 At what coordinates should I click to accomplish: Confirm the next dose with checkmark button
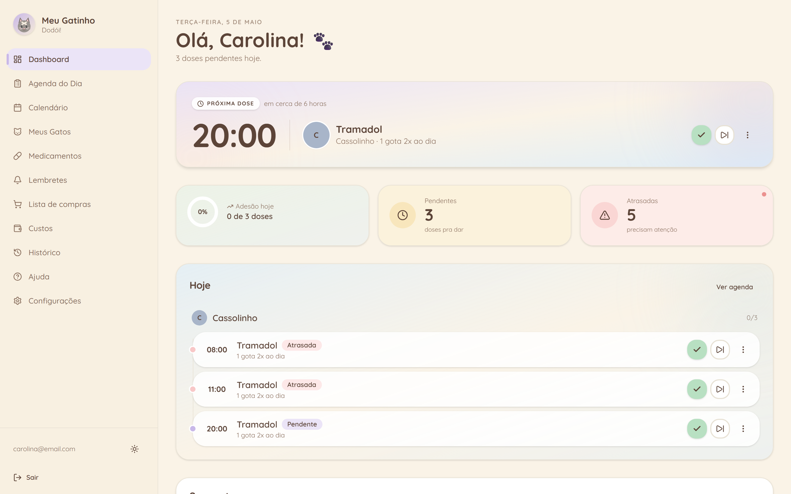point(701,135)
